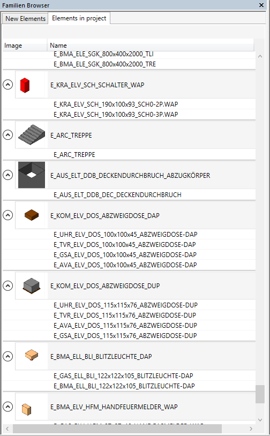Open the Elements in project tab
Viewport: 270px width, 436px height.
[79, 18]
